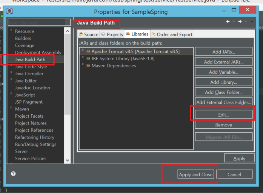Click Add External Class Folder... button
263x193 pixels.
click(224, 102)
